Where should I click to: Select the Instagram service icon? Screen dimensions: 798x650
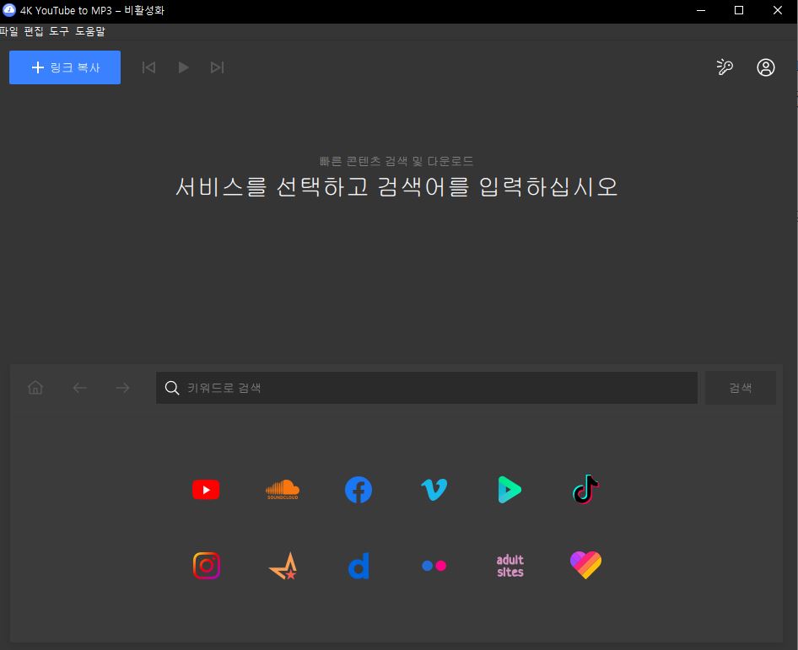tap(207, 566)
